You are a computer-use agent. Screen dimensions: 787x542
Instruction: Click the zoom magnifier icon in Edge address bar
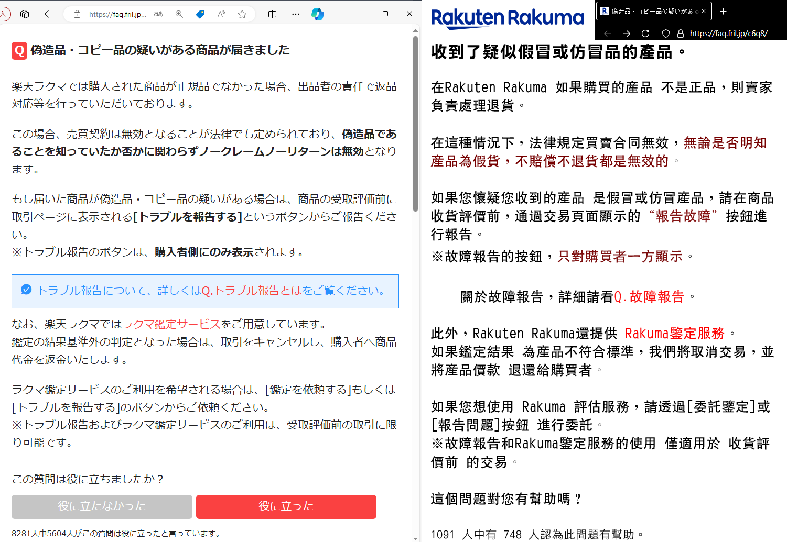179,14
